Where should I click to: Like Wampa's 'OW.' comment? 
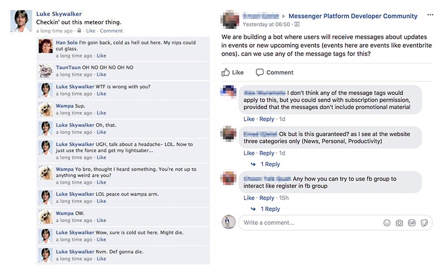pos(101,221)
